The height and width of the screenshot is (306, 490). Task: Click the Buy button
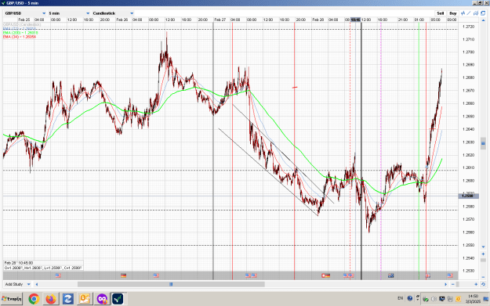453,13
